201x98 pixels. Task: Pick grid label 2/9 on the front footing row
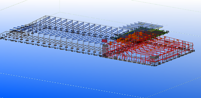(42, 45)
